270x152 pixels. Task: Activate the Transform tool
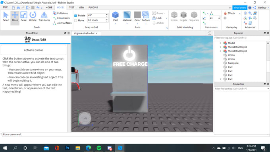44,17
